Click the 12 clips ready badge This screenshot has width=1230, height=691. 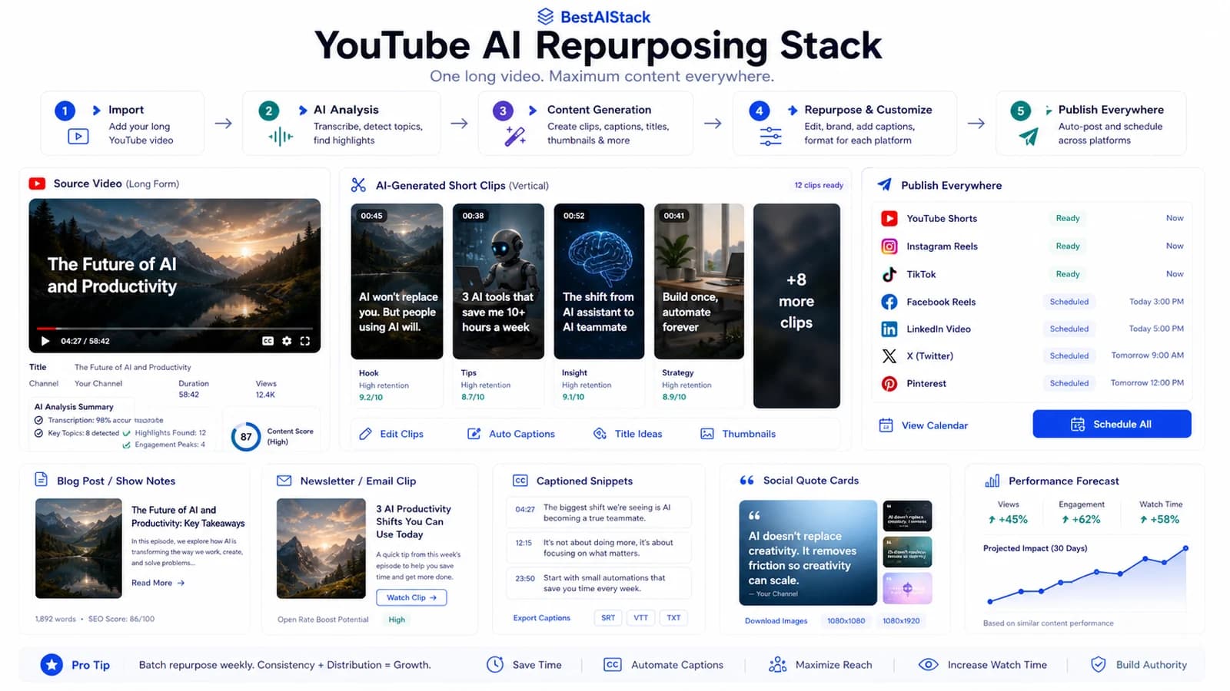click(x=819, y=185)
